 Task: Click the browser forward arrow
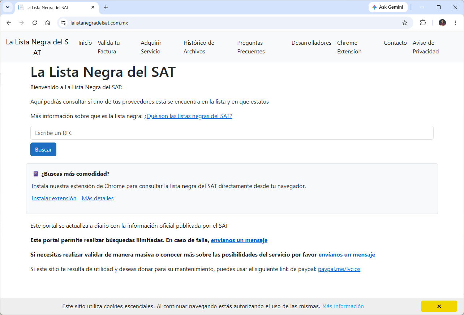point(22,23)
